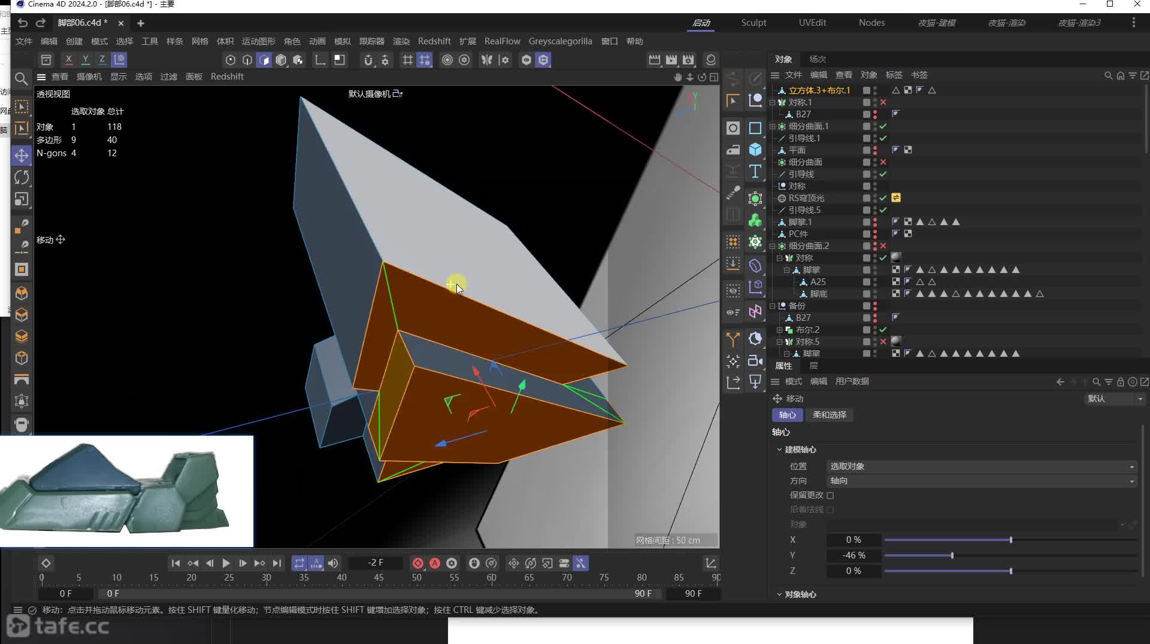Click the Text spline tool icon
The height and width of the screenshot is (644, 1150).
click(x=755, y=172)
